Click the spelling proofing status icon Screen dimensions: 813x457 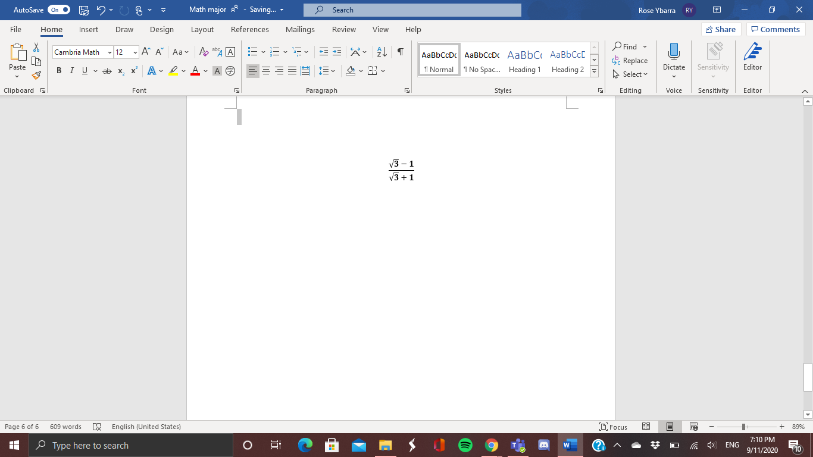point(97,427)
